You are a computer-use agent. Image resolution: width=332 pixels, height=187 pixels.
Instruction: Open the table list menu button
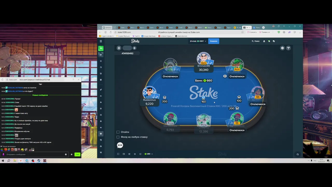[119, 48]
